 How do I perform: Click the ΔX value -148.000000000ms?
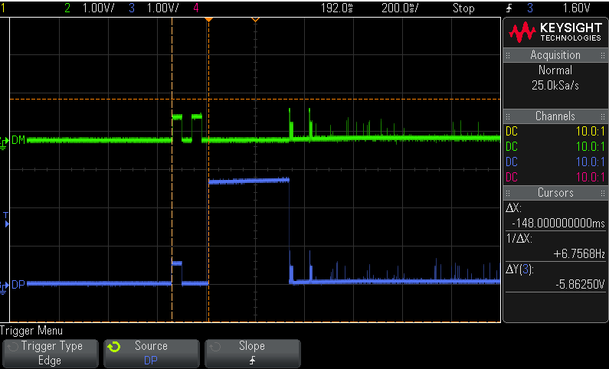tap(558, 223)
